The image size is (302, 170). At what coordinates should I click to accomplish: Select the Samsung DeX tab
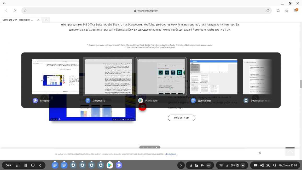(x=18, y=20)
